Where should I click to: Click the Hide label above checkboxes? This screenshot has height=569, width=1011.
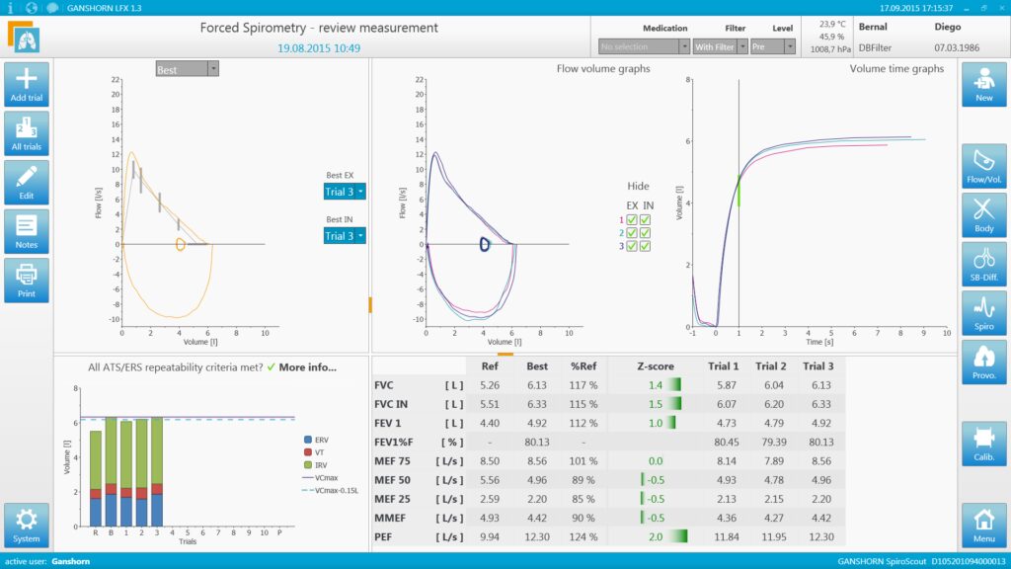[639, 186]
